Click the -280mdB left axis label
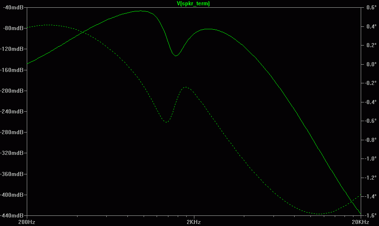Image resolution: width=379 pixels, height=226 pixels. tap(12, 132)
